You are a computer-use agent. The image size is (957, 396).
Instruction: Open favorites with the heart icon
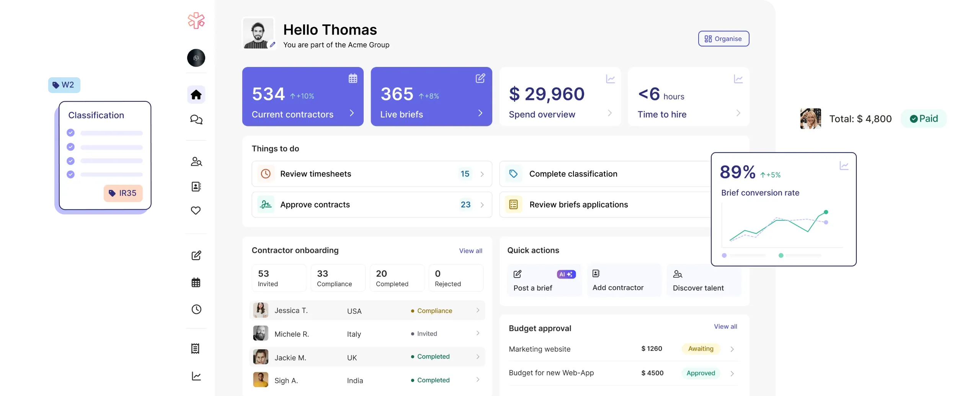click(196, 211)
